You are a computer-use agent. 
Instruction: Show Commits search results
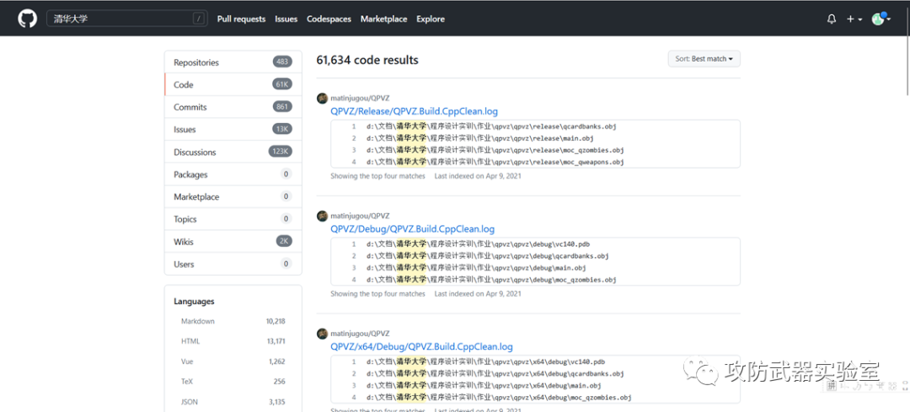(233, 107)
